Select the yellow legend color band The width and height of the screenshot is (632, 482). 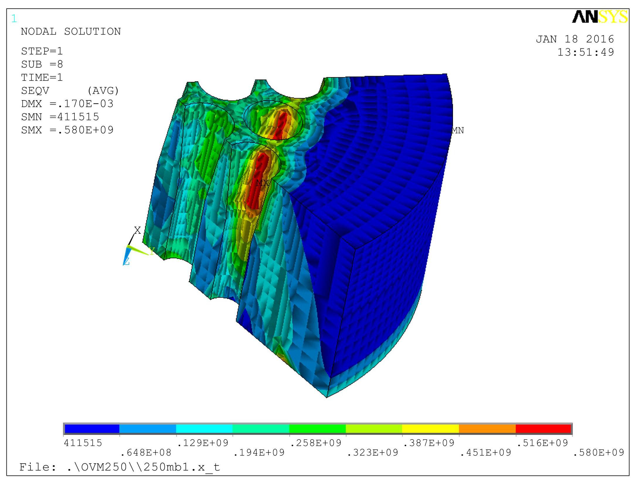[x=430, y=429]
